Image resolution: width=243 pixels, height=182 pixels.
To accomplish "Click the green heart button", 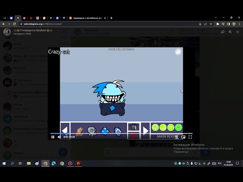I will coord(179,127).
